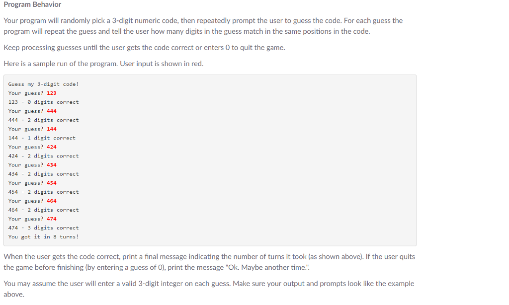
Task: Click the red guess 444
Action: pyautogui.click(x=52, y=111)
